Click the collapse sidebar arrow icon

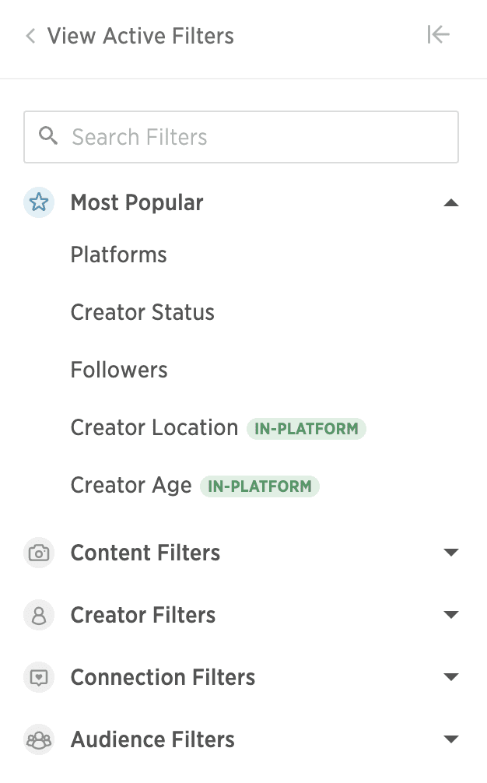pos(438,34)
